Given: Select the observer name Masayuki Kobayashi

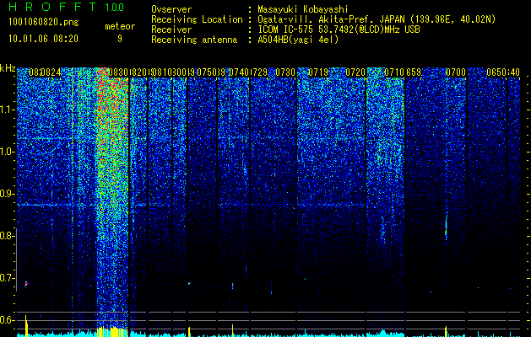Looking at the screenshot, I should [x=303, y=9].
